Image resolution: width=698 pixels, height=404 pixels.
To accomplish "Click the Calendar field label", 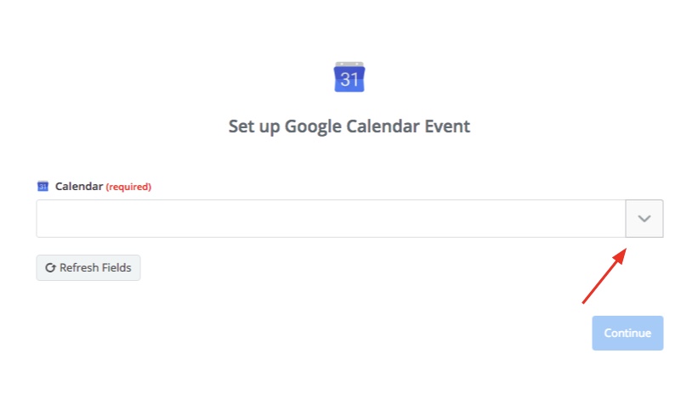I will click(x=79, y=186).
